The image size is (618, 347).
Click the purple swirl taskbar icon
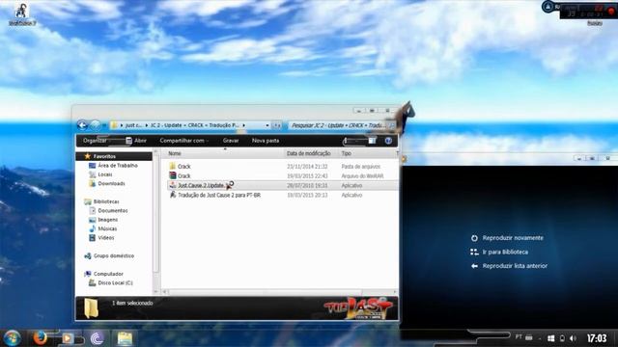97,338
